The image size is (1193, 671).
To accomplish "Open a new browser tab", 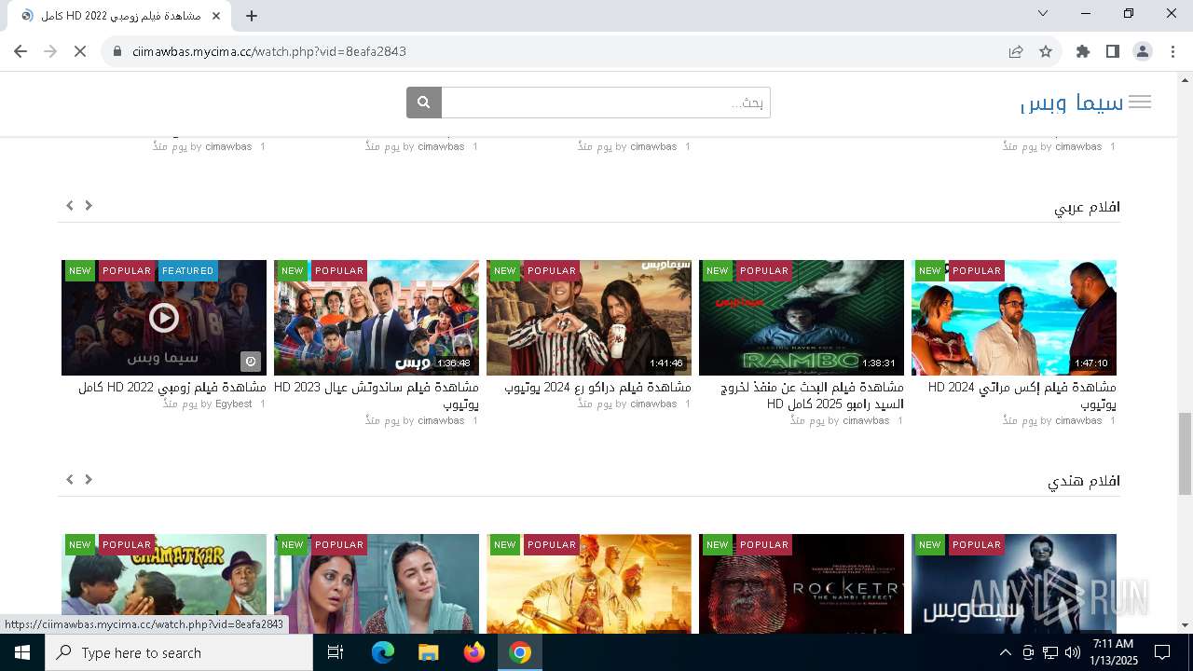I will [252, 16].
